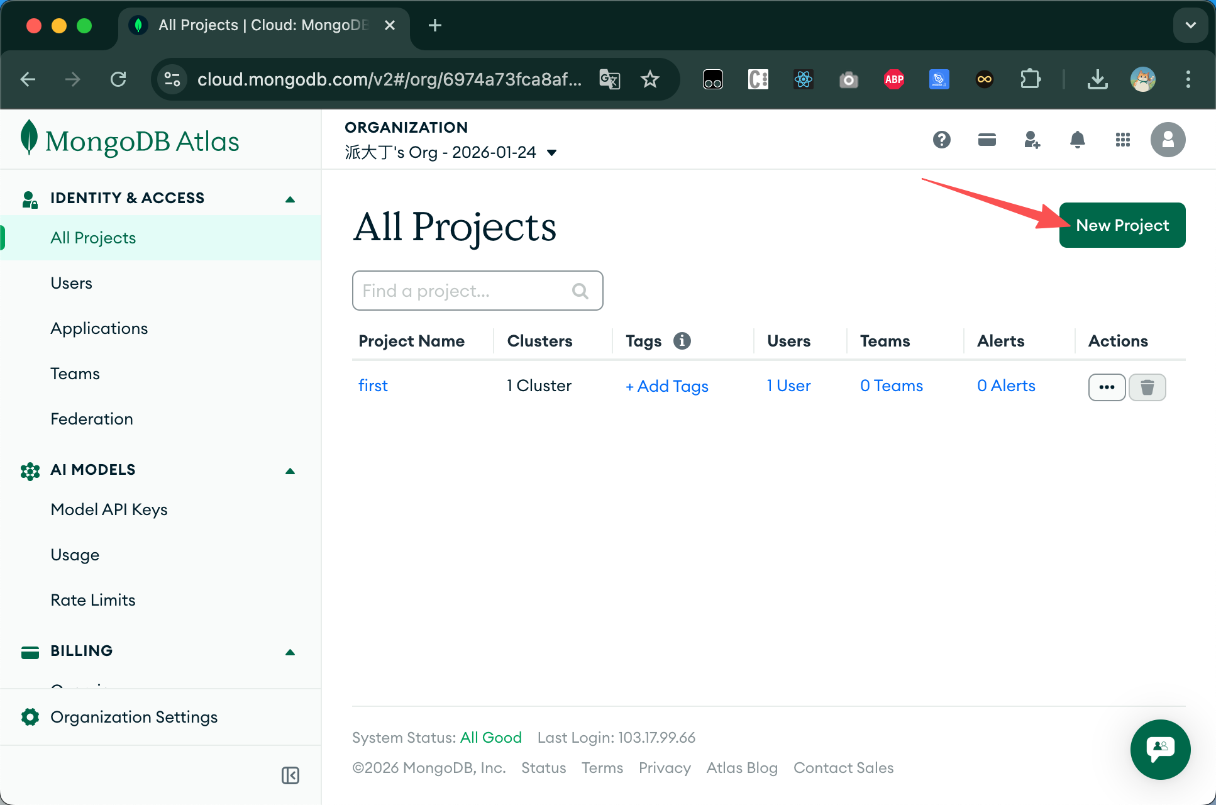The image size is (1216, 805).
Task: Click the user profile avatar icon
Action: click(x=1168, y=140)
